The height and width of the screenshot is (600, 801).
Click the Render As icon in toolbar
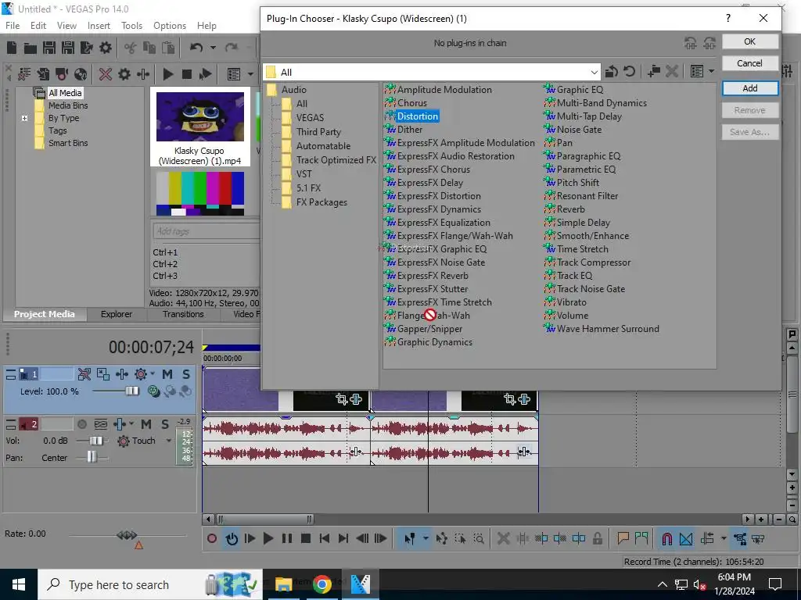tap(87, 48)
